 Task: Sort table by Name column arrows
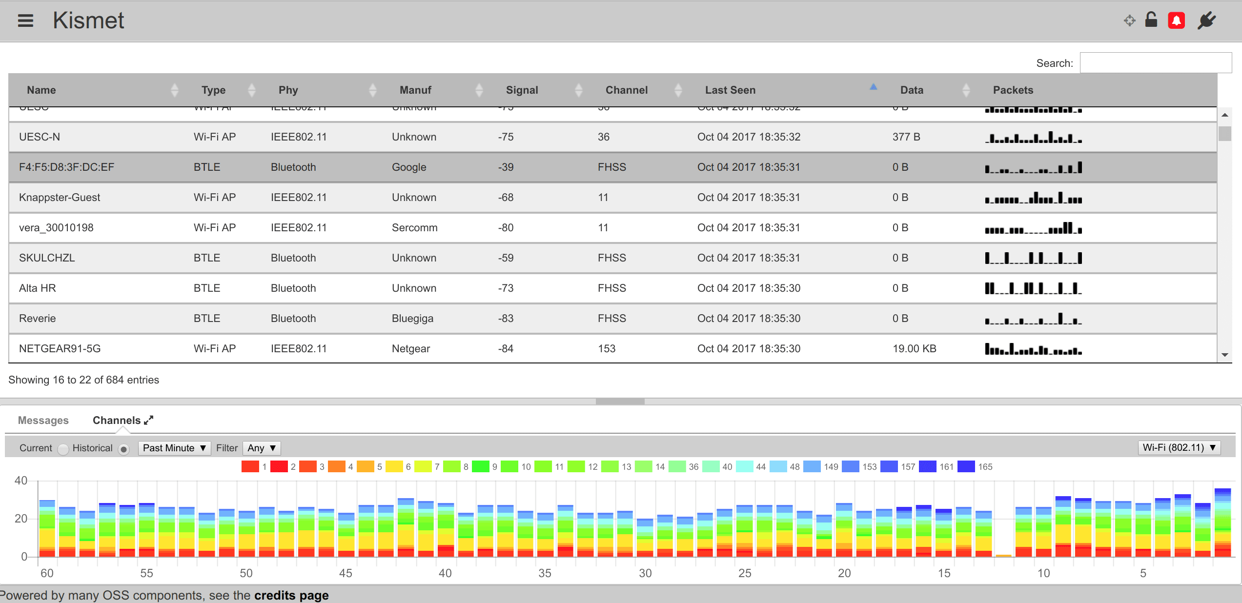coord(175,90)
